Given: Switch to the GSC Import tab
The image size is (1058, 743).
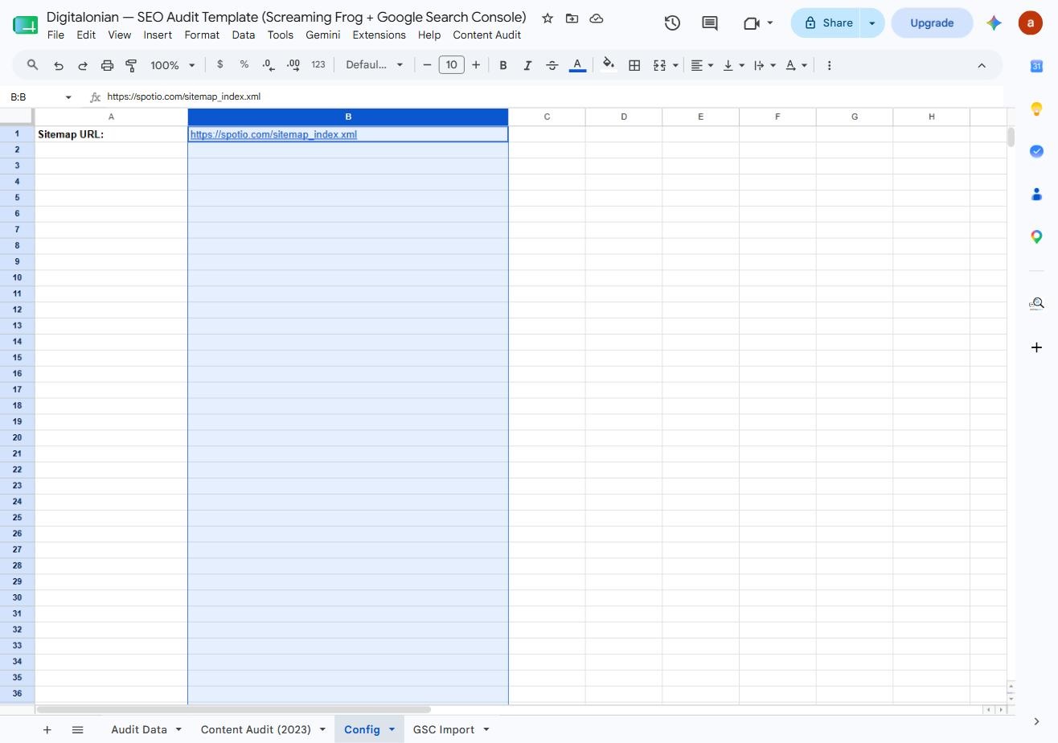Looking at the screenshot, I should point(444,729).
